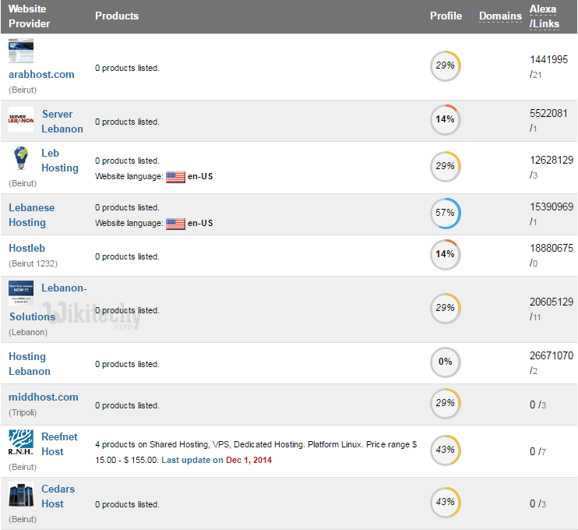This screenshot has width=578, height=530.
Task: Open the Lebanon-Solutions provider link
Action: coord(48,302)
